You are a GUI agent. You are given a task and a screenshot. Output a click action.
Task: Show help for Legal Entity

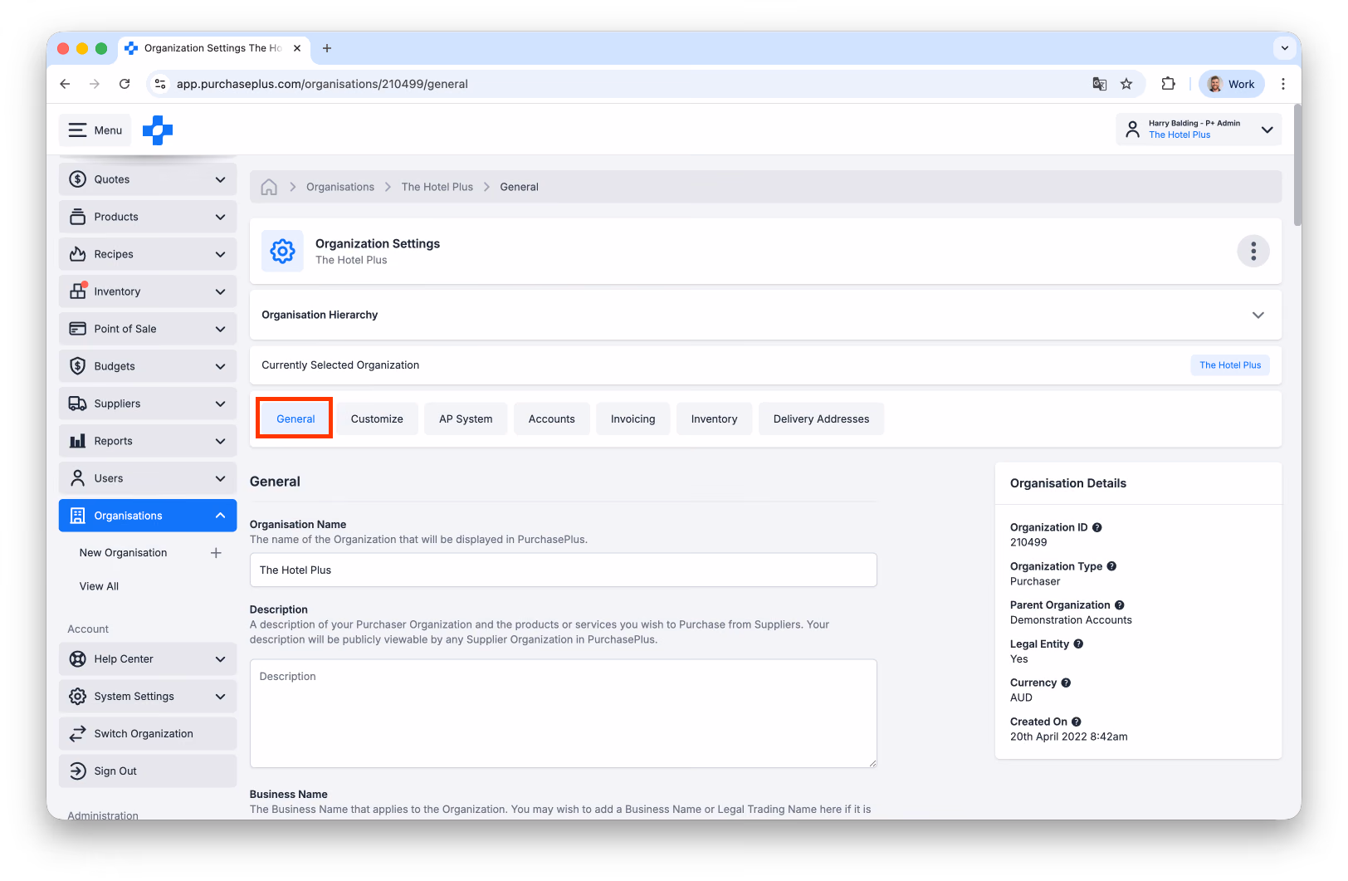click(1078, 644)
